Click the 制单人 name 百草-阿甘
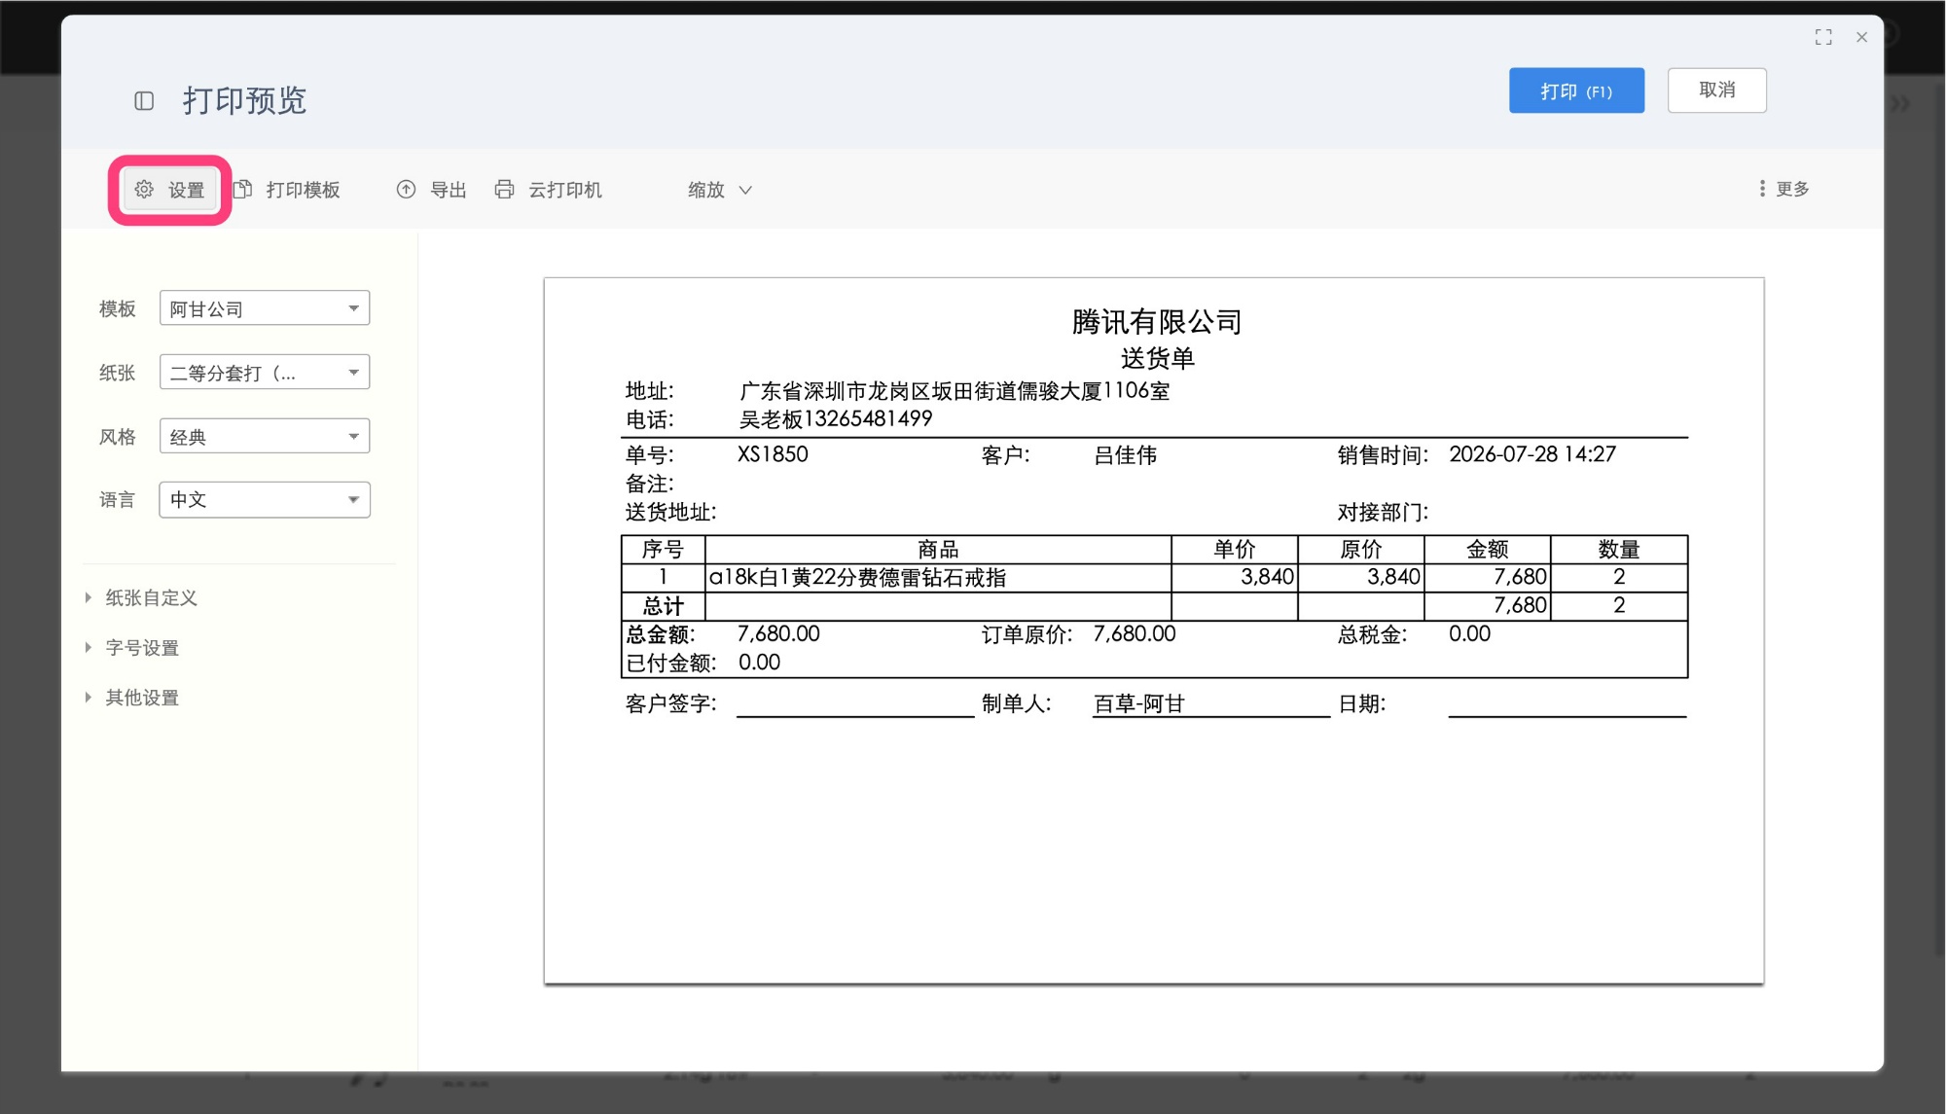This screenshot has width=1946, height=1114. pyautogui.click(x=1138, y=703)
